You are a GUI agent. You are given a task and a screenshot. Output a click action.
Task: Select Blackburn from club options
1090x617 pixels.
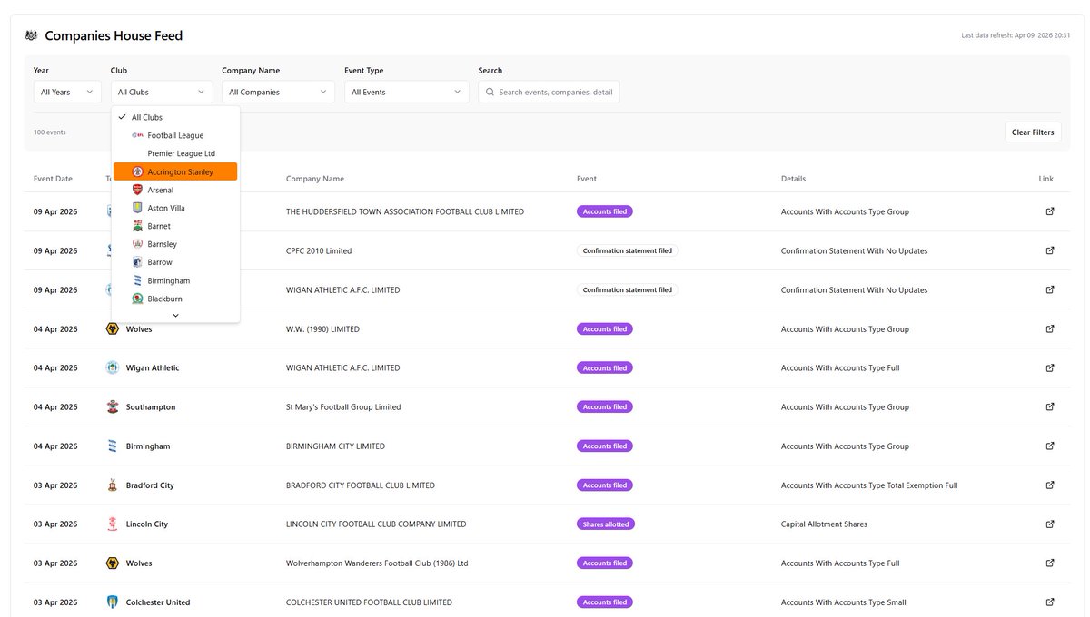[175, 299]
